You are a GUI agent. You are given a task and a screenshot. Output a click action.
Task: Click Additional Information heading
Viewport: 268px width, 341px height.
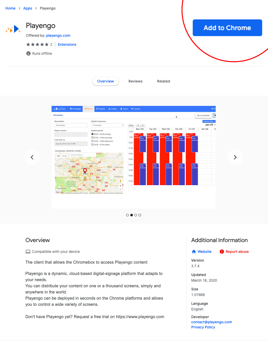click(x=220, y=240)
